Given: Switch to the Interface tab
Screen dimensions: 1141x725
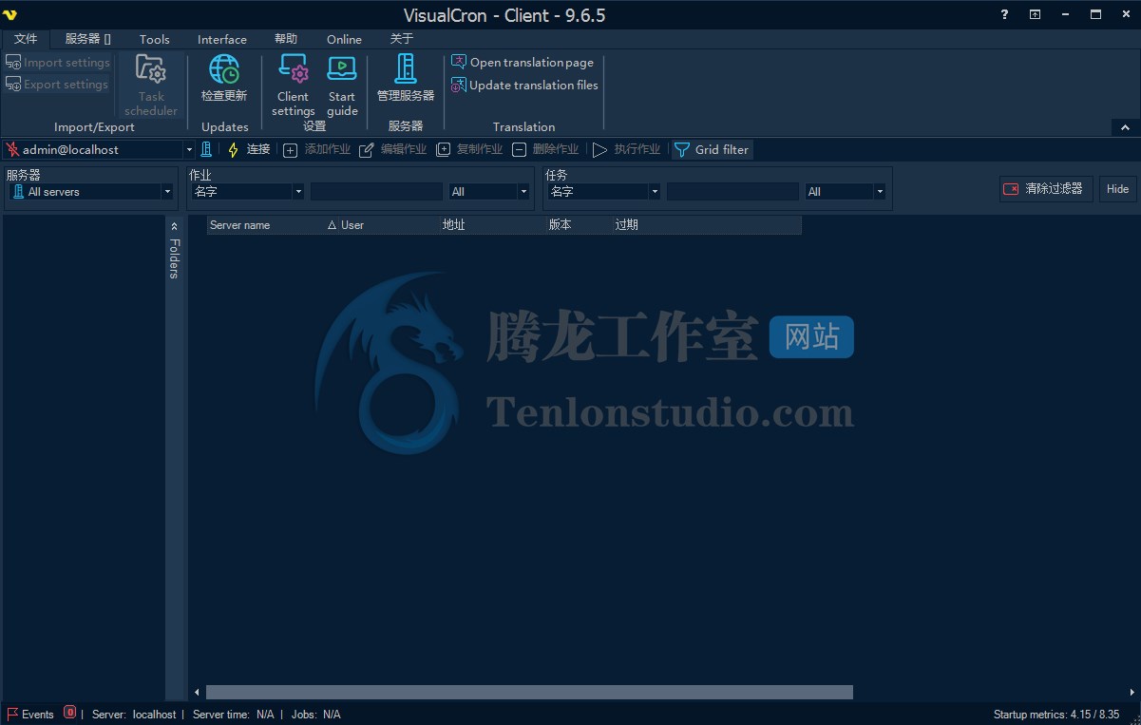Looking at the screenshot, I should [x=222, y=39].
